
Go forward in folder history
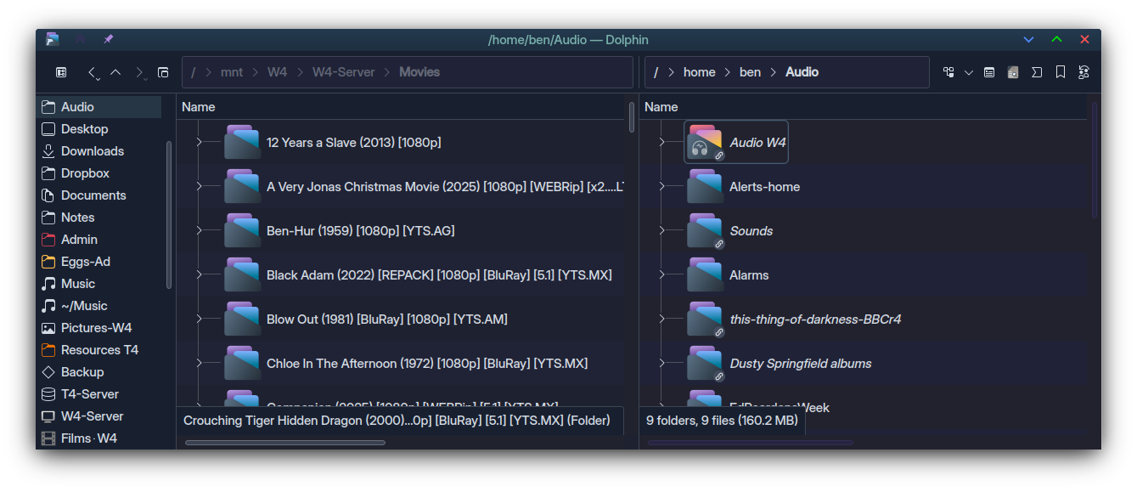click(x=139, y=73)
